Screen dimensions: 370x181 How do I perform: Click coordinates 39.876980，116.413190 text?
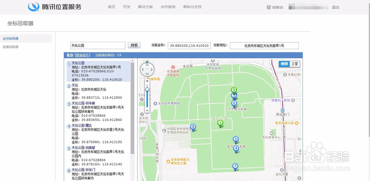pyautogui.click(x=102, y=142)
